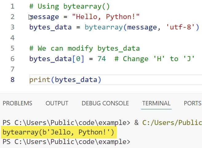
Task: Click the number 74 on line 6
Action: coord(102,59)
